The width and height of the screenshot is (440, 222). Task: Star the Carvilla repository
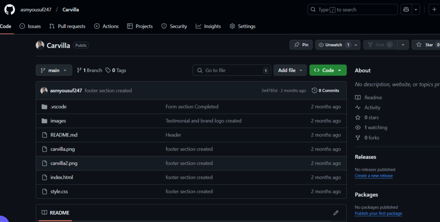[426, 45]
